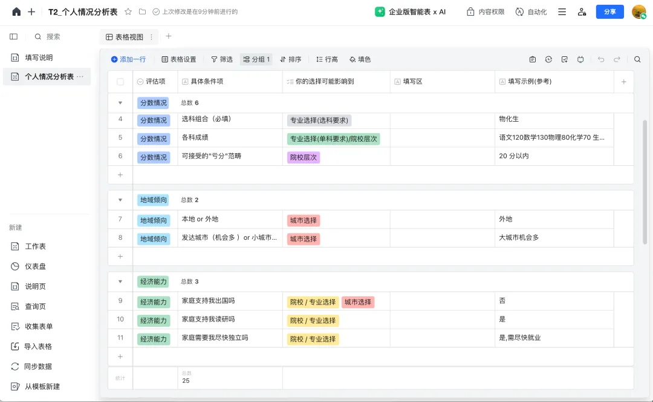Click the blue 分享 button
The image size is (653, 402).
[x=609, y=12]
